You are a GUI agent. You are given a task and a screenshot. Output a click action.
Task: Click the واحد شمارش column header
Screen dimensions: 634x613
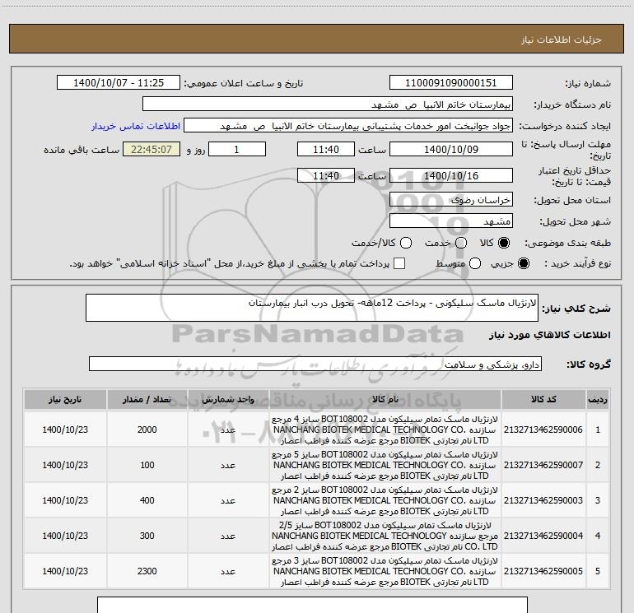point(228,399)
